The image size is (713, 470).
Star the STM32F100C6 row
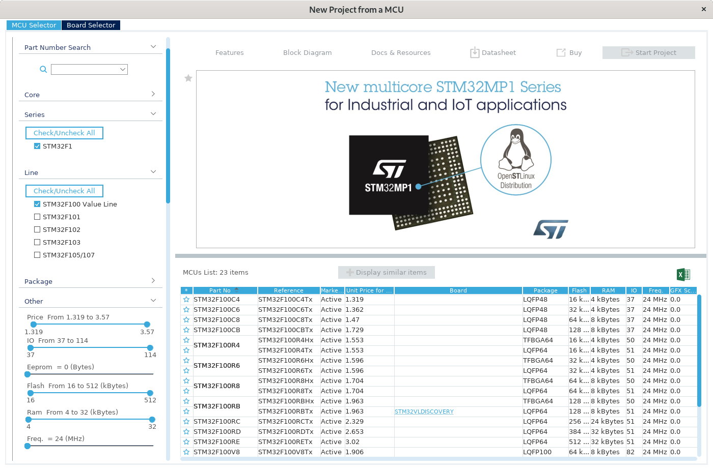(186, 310)
